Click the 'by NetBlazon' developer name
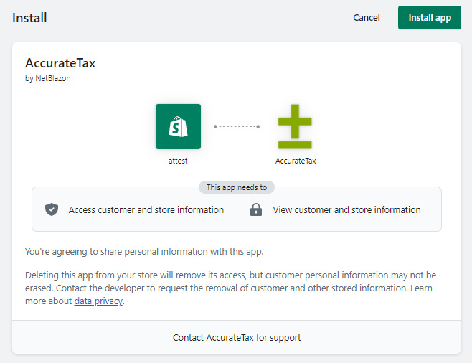The height and width of the screenshot is (363, 472). coord(48,79)
